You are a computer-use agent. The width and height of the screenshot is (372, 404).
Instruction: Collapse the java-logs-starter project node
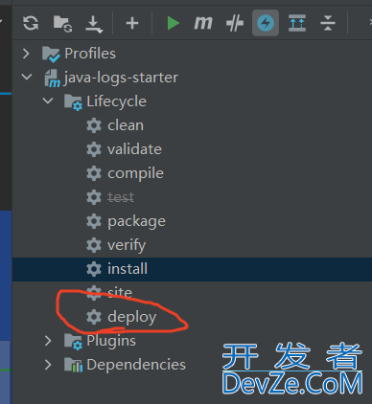(27, 77)
